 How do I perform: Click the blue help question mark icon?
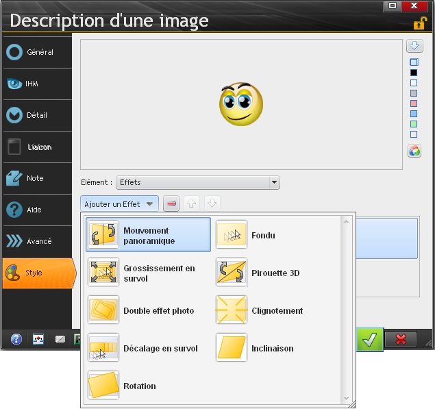(16, 339)
